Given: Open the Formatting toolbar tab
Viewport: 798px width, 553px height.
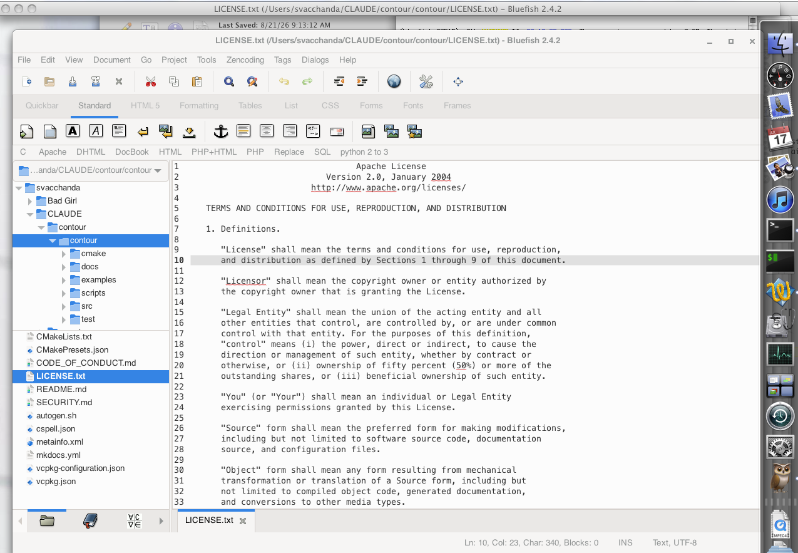Looking at the screenshot, I should pyautogui.click(x=199, y=105).
